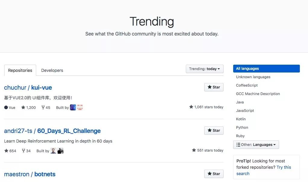The height and width of the screenshot is (182, 308).
Task: Click the star icon inside 654 stars count
Action: [6, 151]
